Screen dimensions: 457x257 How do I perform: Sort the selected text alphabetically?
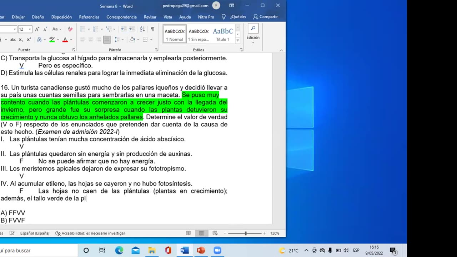(142, 29)
